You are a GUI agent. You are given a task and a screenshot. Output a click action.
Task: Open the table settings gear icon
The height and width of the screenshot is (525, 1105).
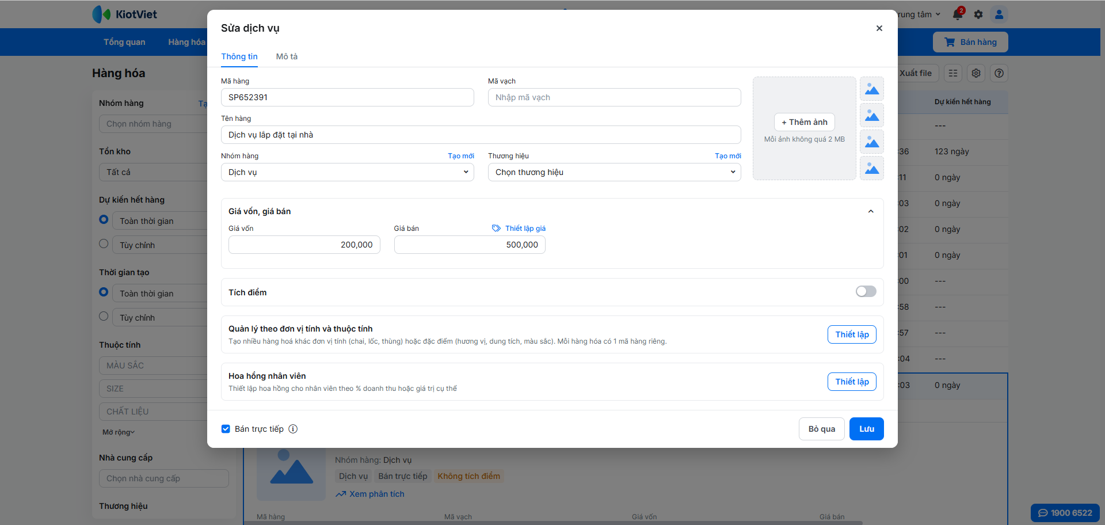click(976, 73)
